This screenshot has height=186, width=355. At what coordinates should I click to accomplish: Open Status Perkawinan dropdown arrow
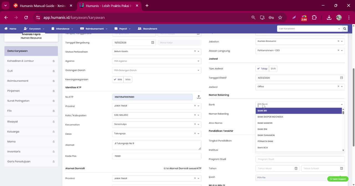coord(198,51)
